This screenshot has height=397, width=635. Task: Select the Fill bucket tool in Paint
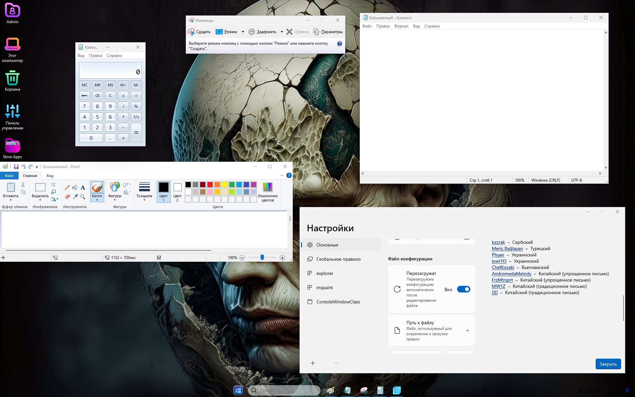[75, 188]
